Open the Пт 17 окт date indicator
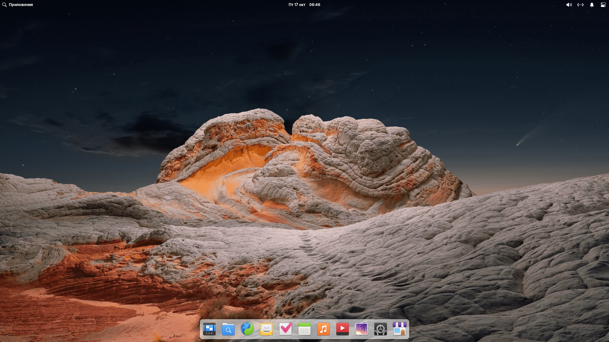Viewport: 609px width, 342px height. coord(297,5)
